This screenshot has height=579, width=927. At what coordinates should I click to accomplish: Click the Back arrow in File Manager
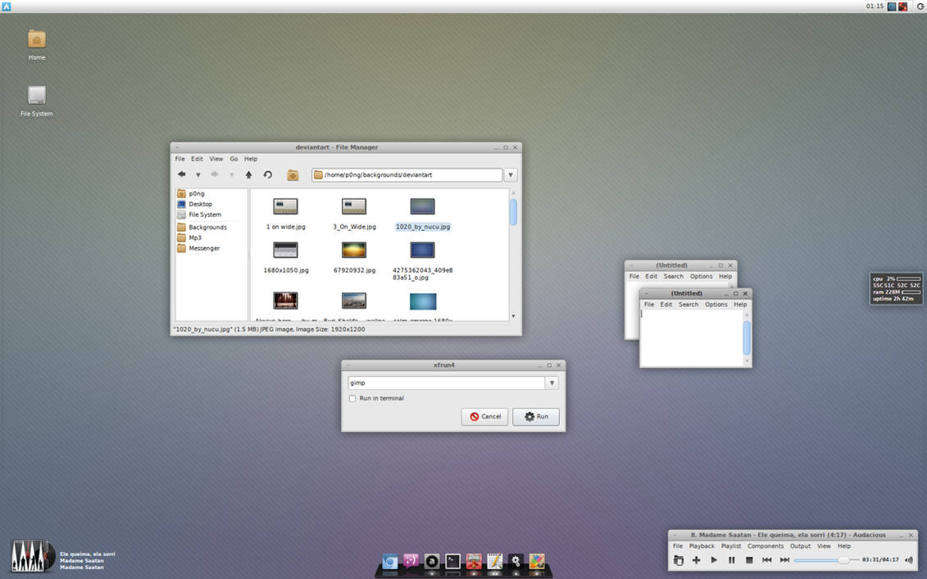click(x=181, y=174)
